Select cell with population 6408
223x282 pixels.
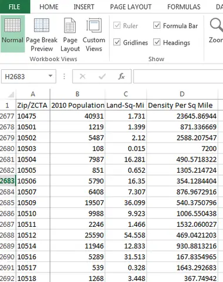point(77,192)
